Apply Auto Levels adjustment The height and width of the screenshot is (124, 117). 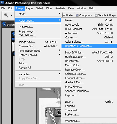(89, 25)
